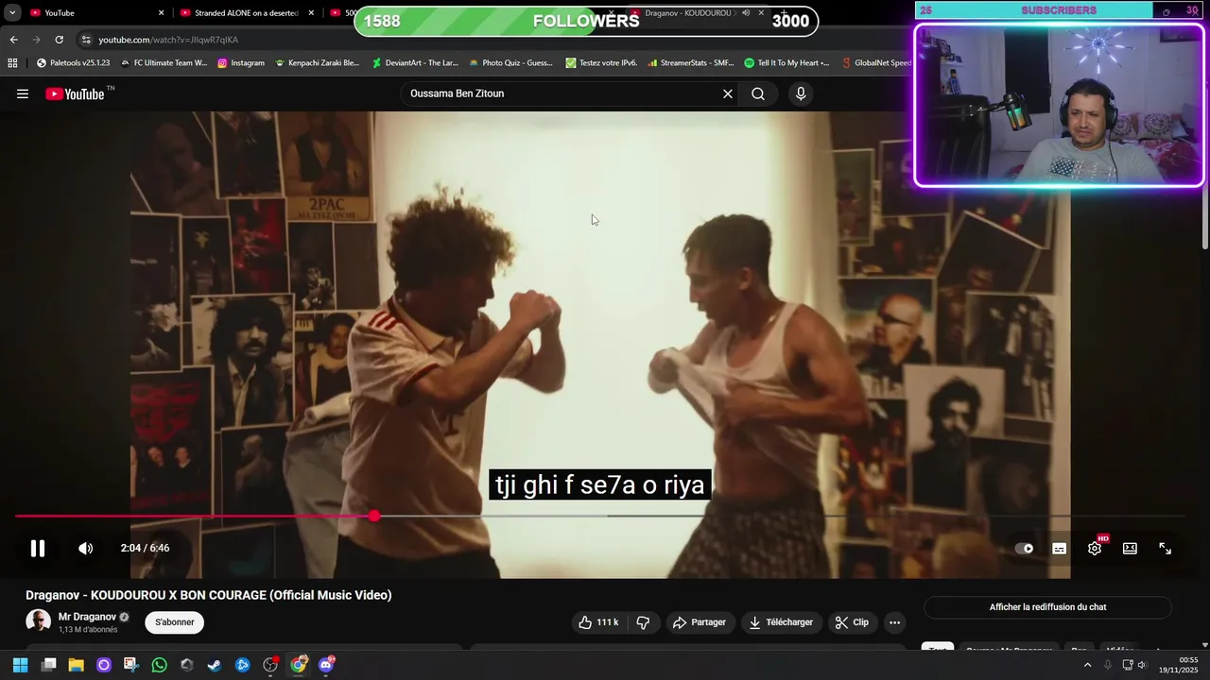
Task: Open the 'Photo Quiz - Guess...' bookmark
Action: click(x=510, y=63)
